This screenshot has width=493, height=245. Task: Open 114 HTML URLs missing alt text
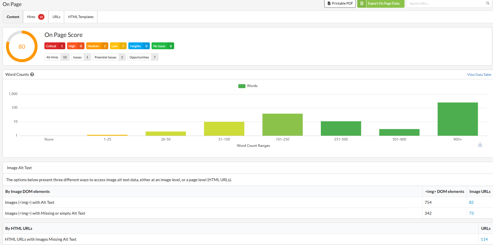(x=484, y=239)
